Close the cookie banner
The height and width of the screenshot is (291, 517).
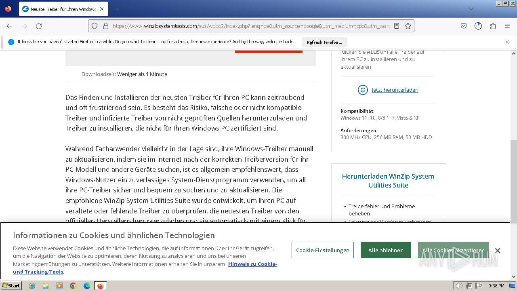coord(498,251)
